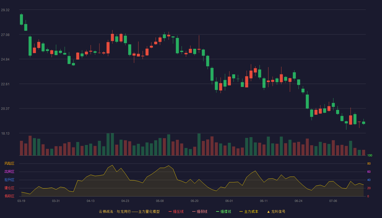382x218 pixels.
Task: Select the 低吸区 zone label
Action: click(x=9, y=196)
